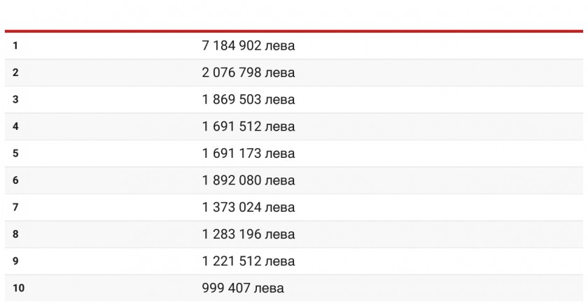Screen dimensions: 588x306
Task: Select the amount 1 892 080 лева
Action: tap(248, 180)
